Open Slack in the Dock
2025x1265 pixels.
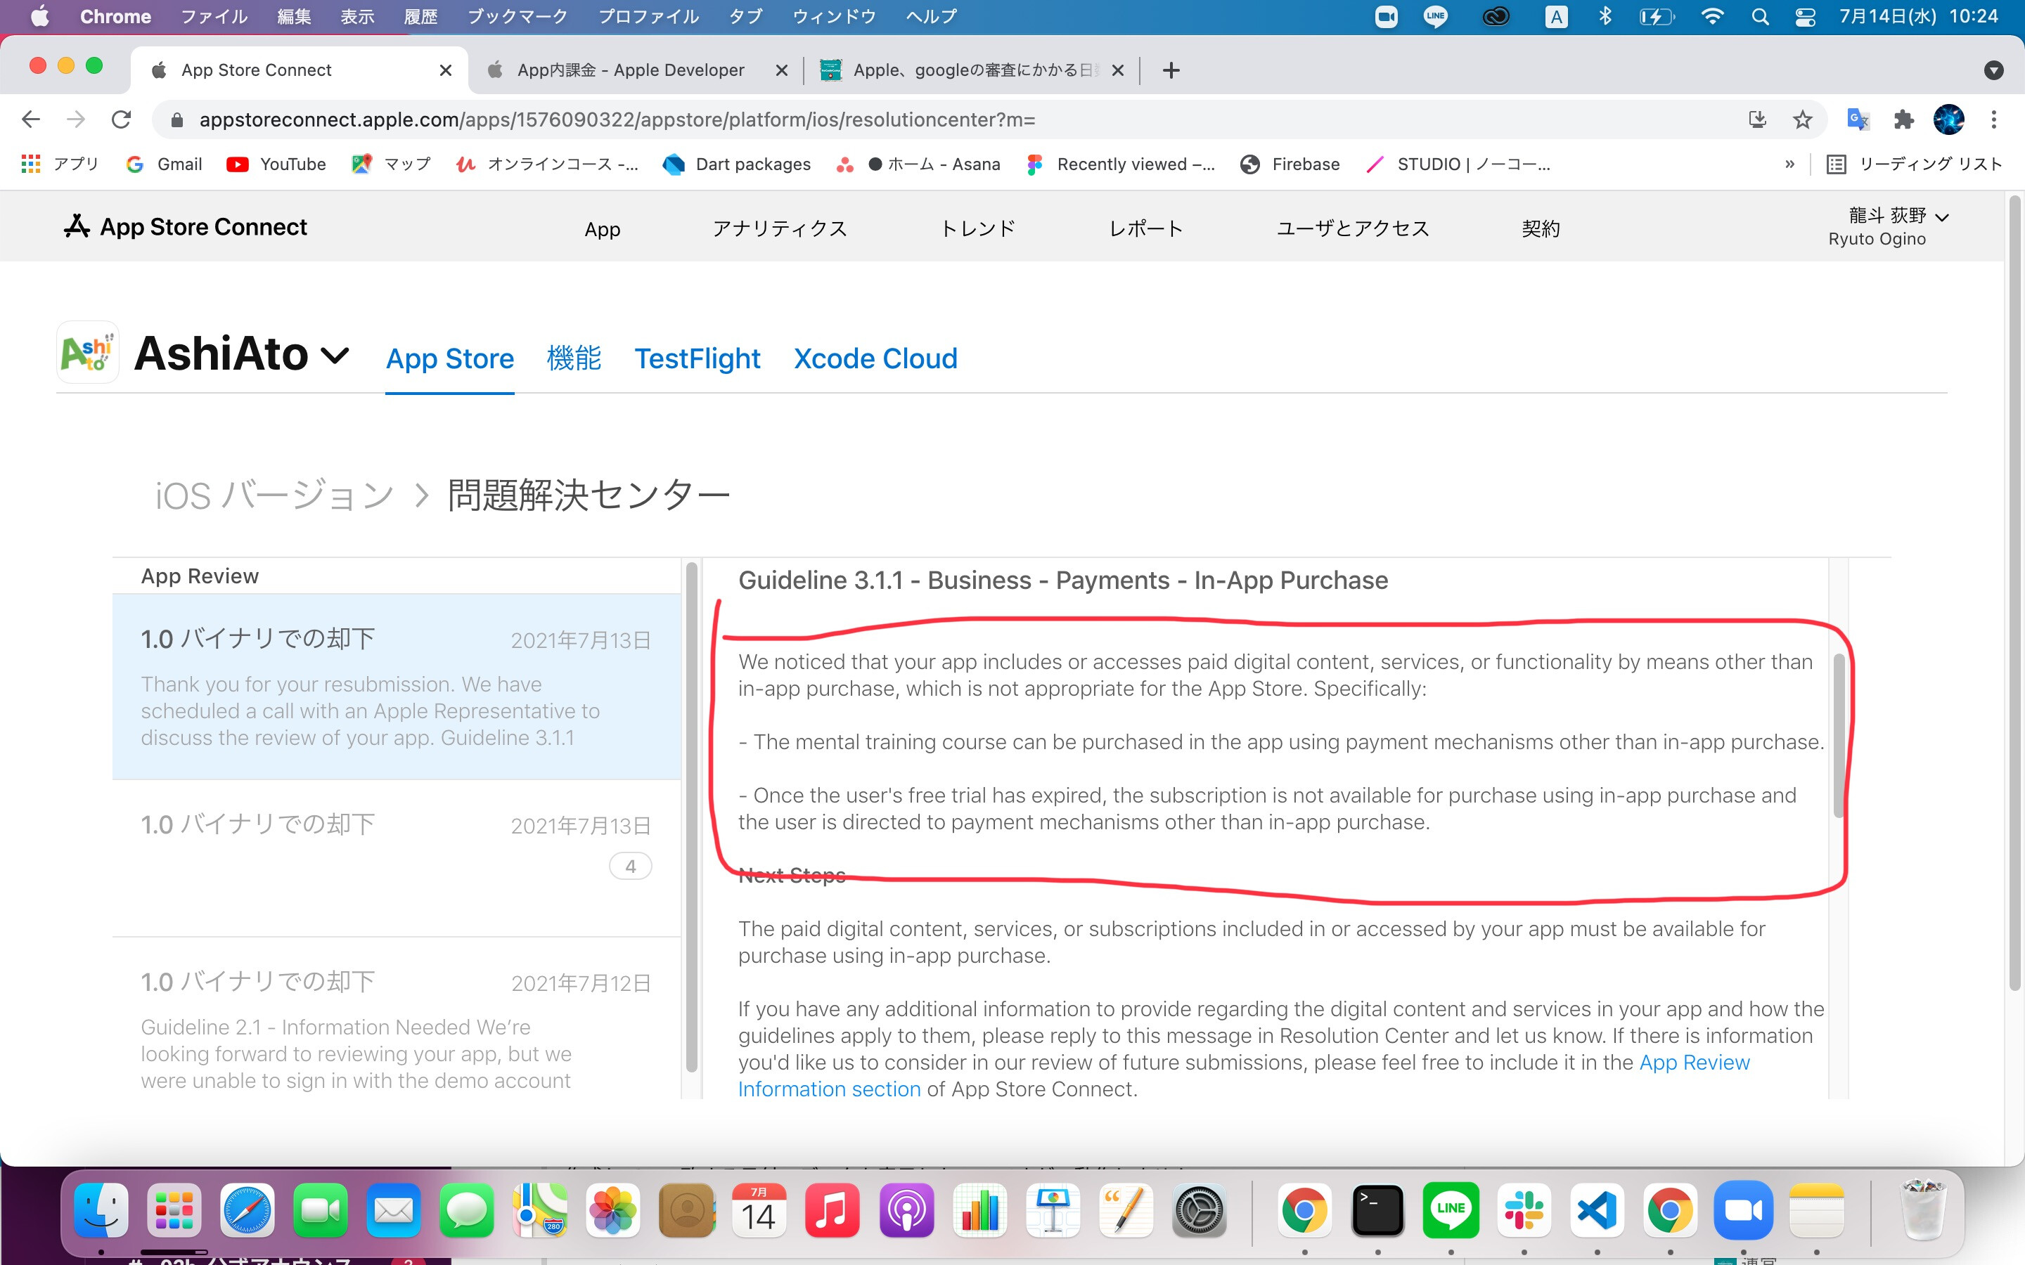coord(1524,1209)
